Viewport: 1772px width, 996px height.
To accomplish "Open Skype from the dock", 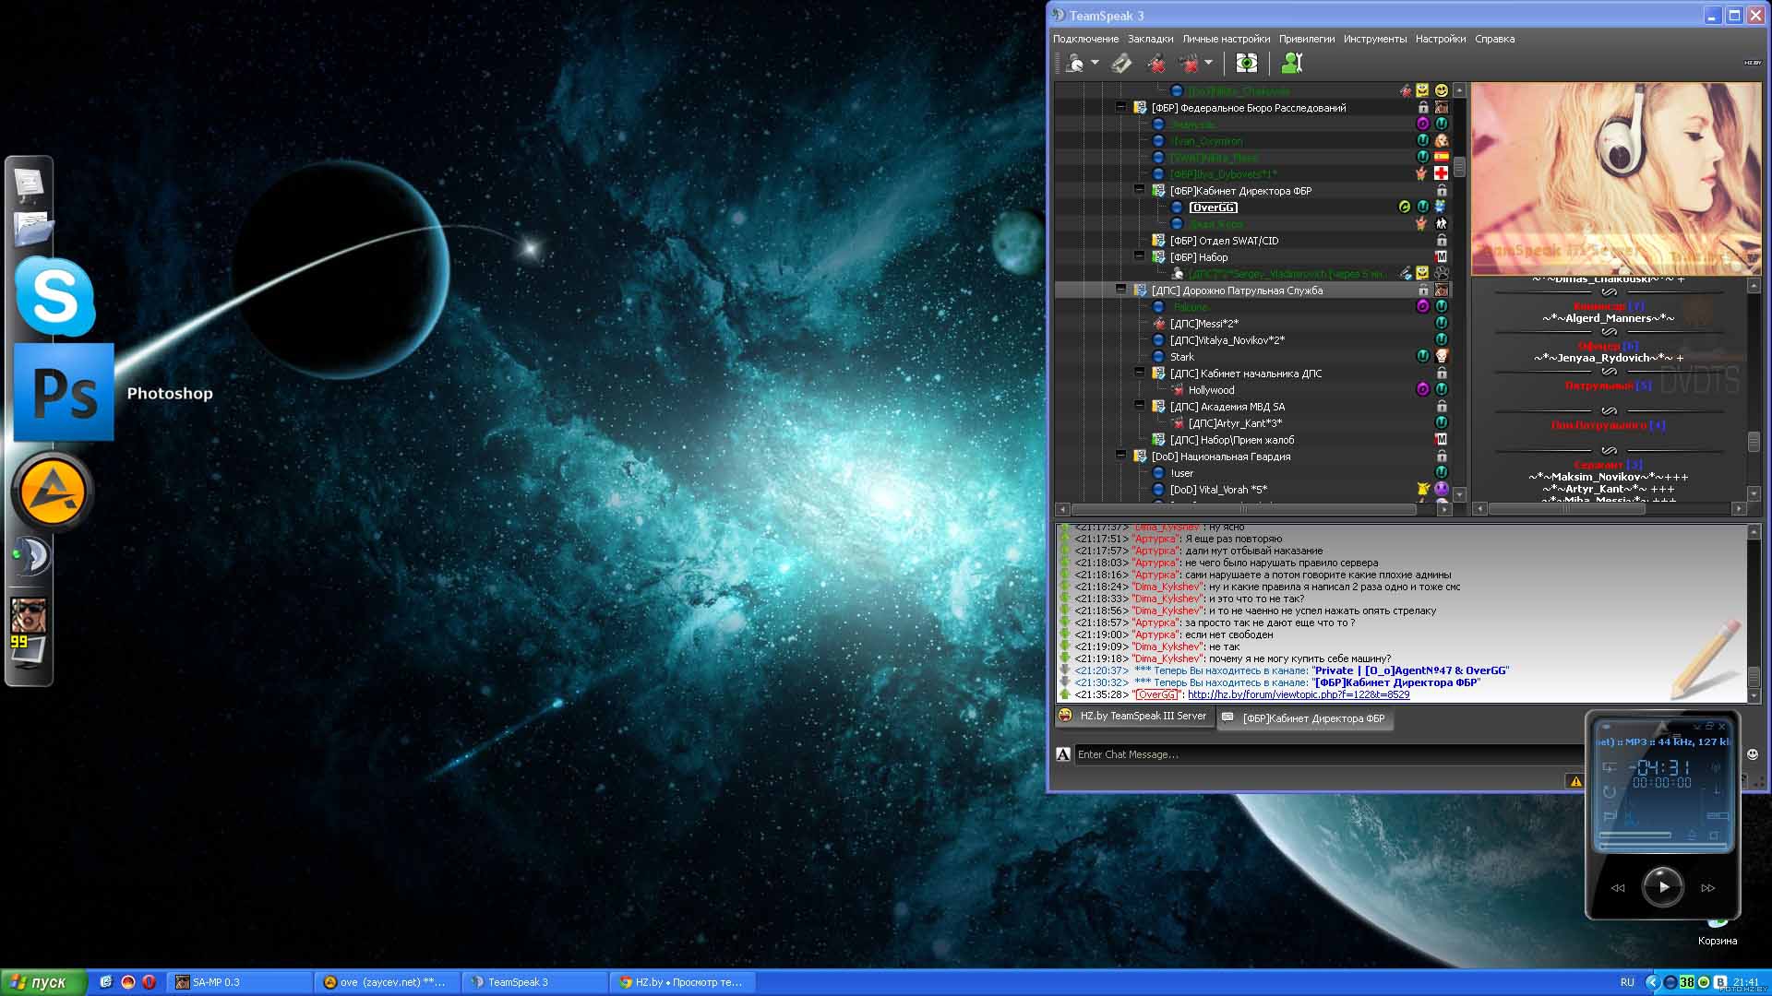I will (x=55, y=297).
